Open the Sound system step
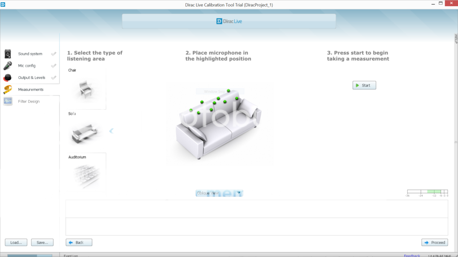The image size is (458, 257). tap(30, 54)
